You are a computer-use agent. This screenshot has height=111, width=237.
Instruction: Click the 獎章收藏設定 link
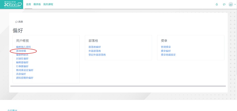pos(168,55)
